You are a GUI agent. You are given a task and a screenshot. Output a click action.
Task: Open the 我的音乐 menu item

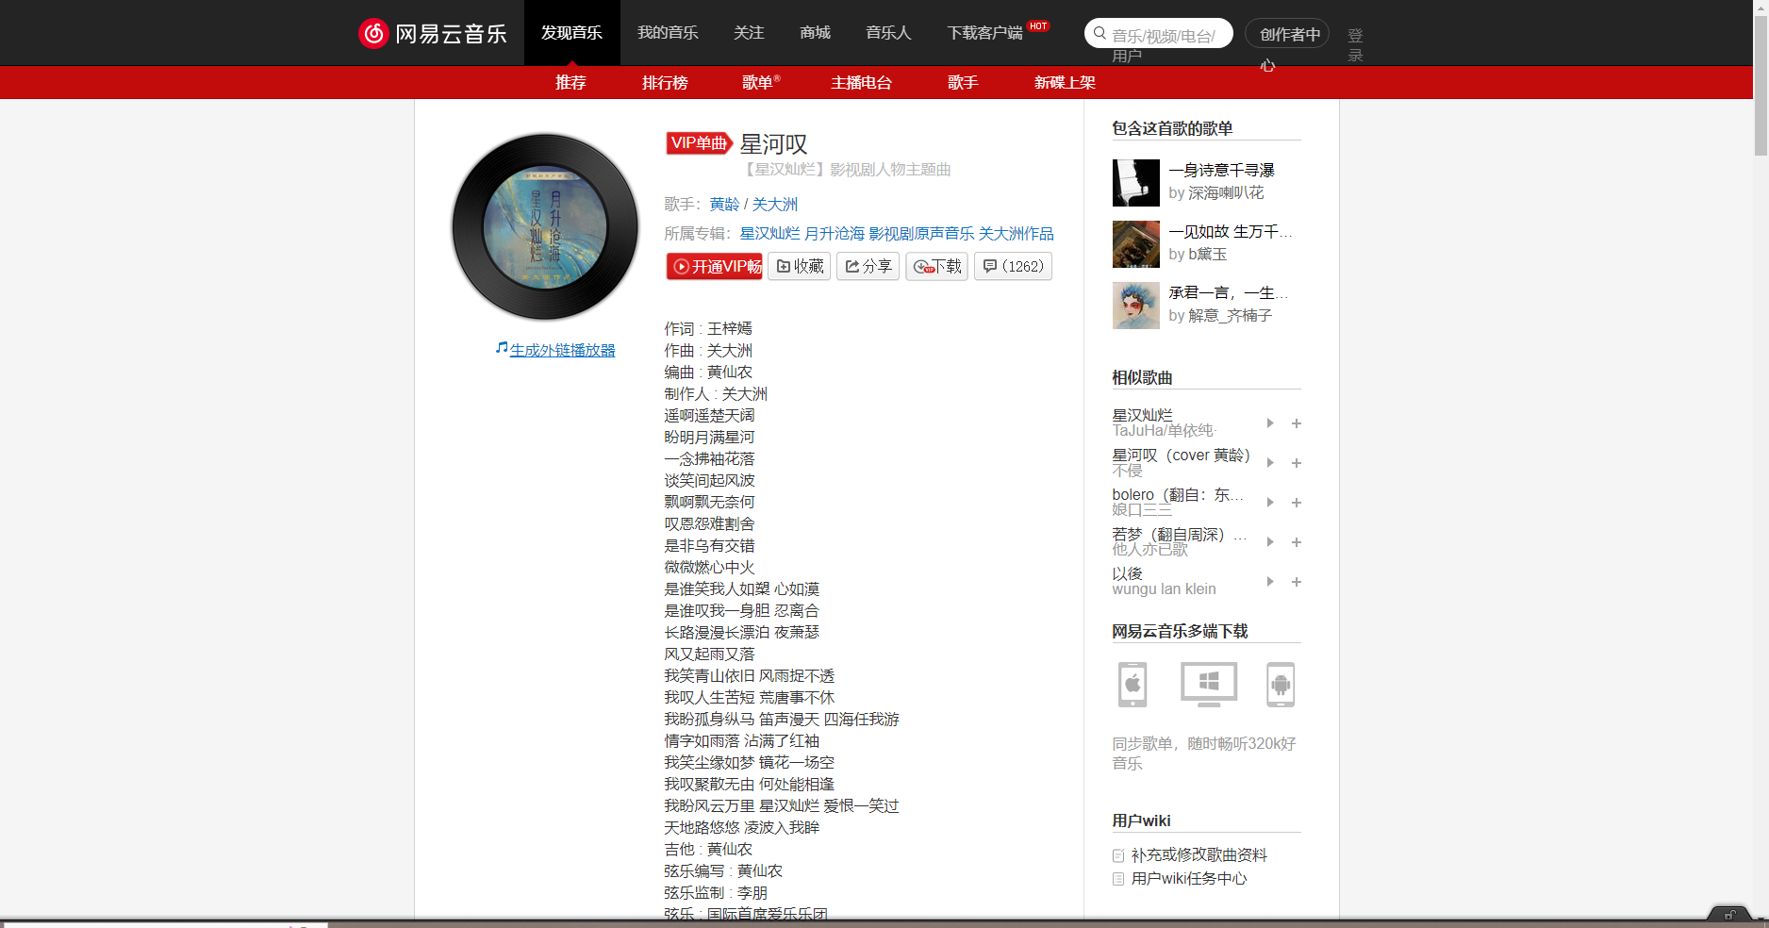[667, 32]
